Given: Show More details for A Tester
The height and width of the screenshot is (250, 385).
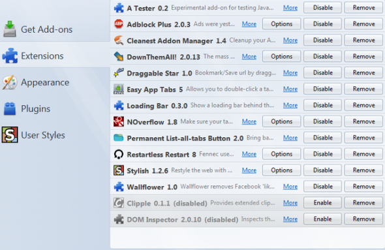Looking at the screenshot, I should point(290,8).
